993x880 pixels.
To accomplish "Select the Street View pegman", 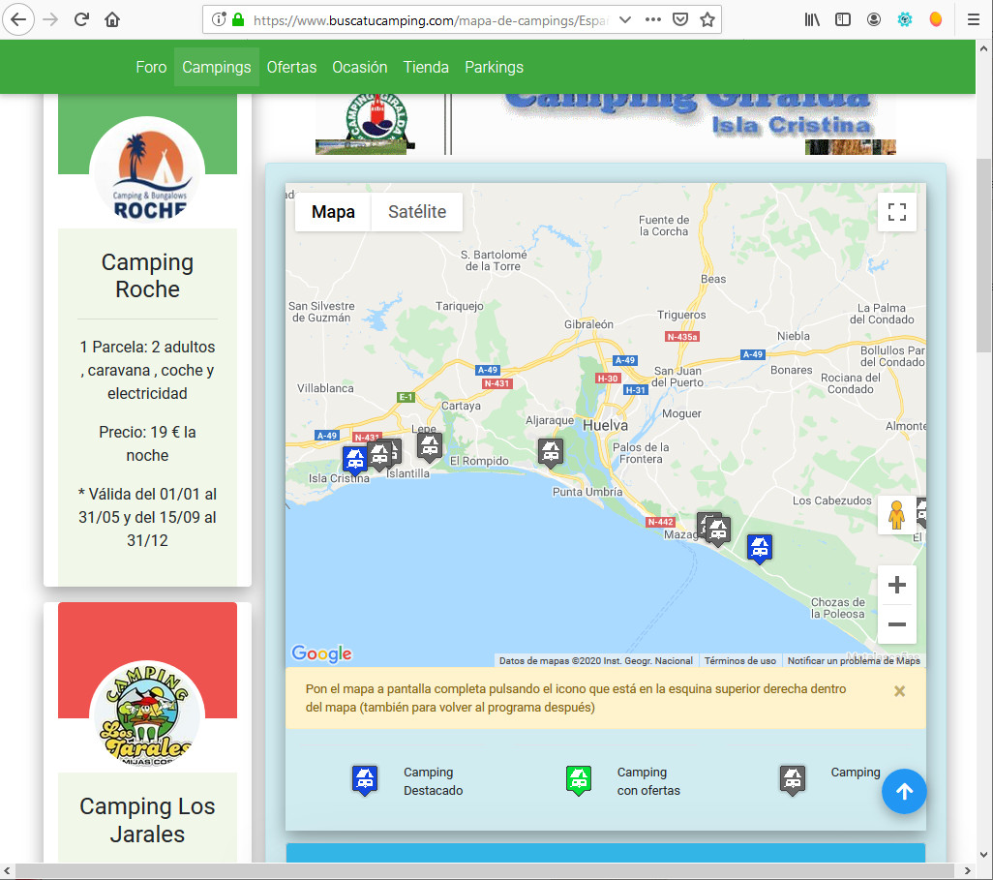I will pos(896,515).
